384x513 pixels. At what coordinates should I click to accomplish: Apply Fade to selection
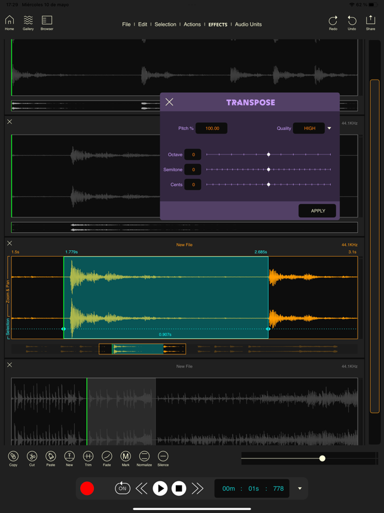pyautogui.click(x=107, y=459)
